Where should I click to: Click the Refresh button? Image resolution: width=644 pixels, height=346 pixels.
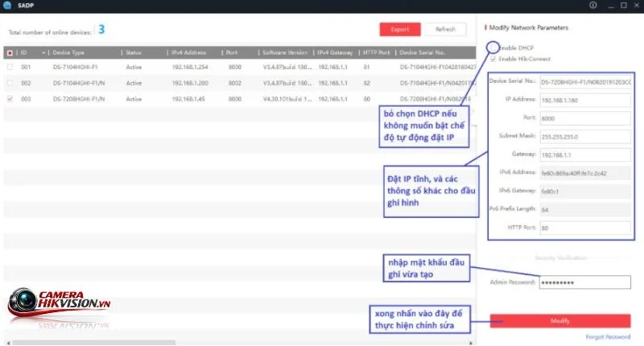click(x=445, y=30)
